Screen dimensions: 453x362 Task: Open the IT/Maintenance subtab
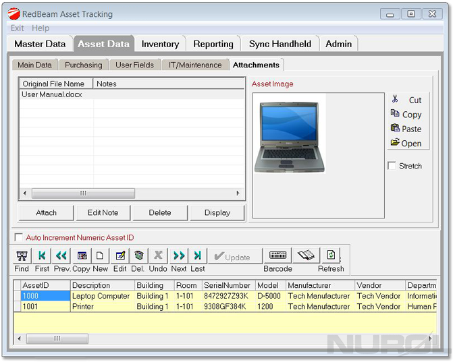(195, 65)
